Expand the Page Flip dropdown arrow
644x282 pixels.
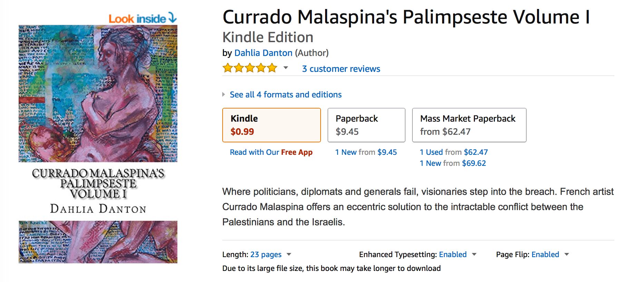(566, 254)
